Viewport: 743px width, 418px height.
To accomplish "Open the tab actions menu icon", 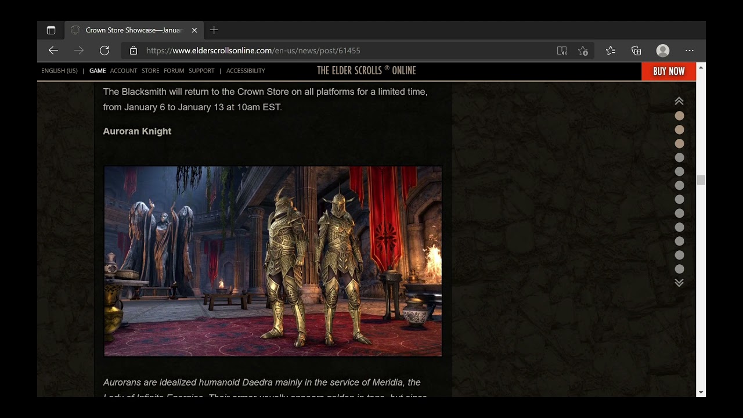I will (x=51, y=30).
